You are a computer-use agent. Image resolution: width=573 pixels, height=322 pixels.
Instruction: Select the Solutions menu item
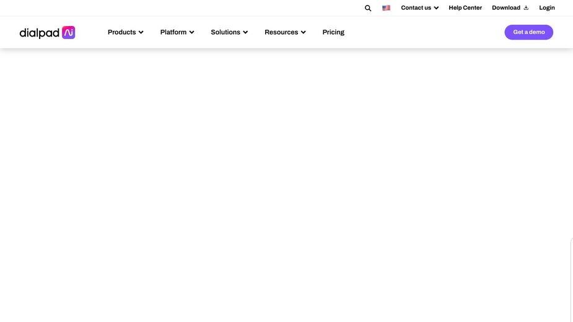click(225, 32)
